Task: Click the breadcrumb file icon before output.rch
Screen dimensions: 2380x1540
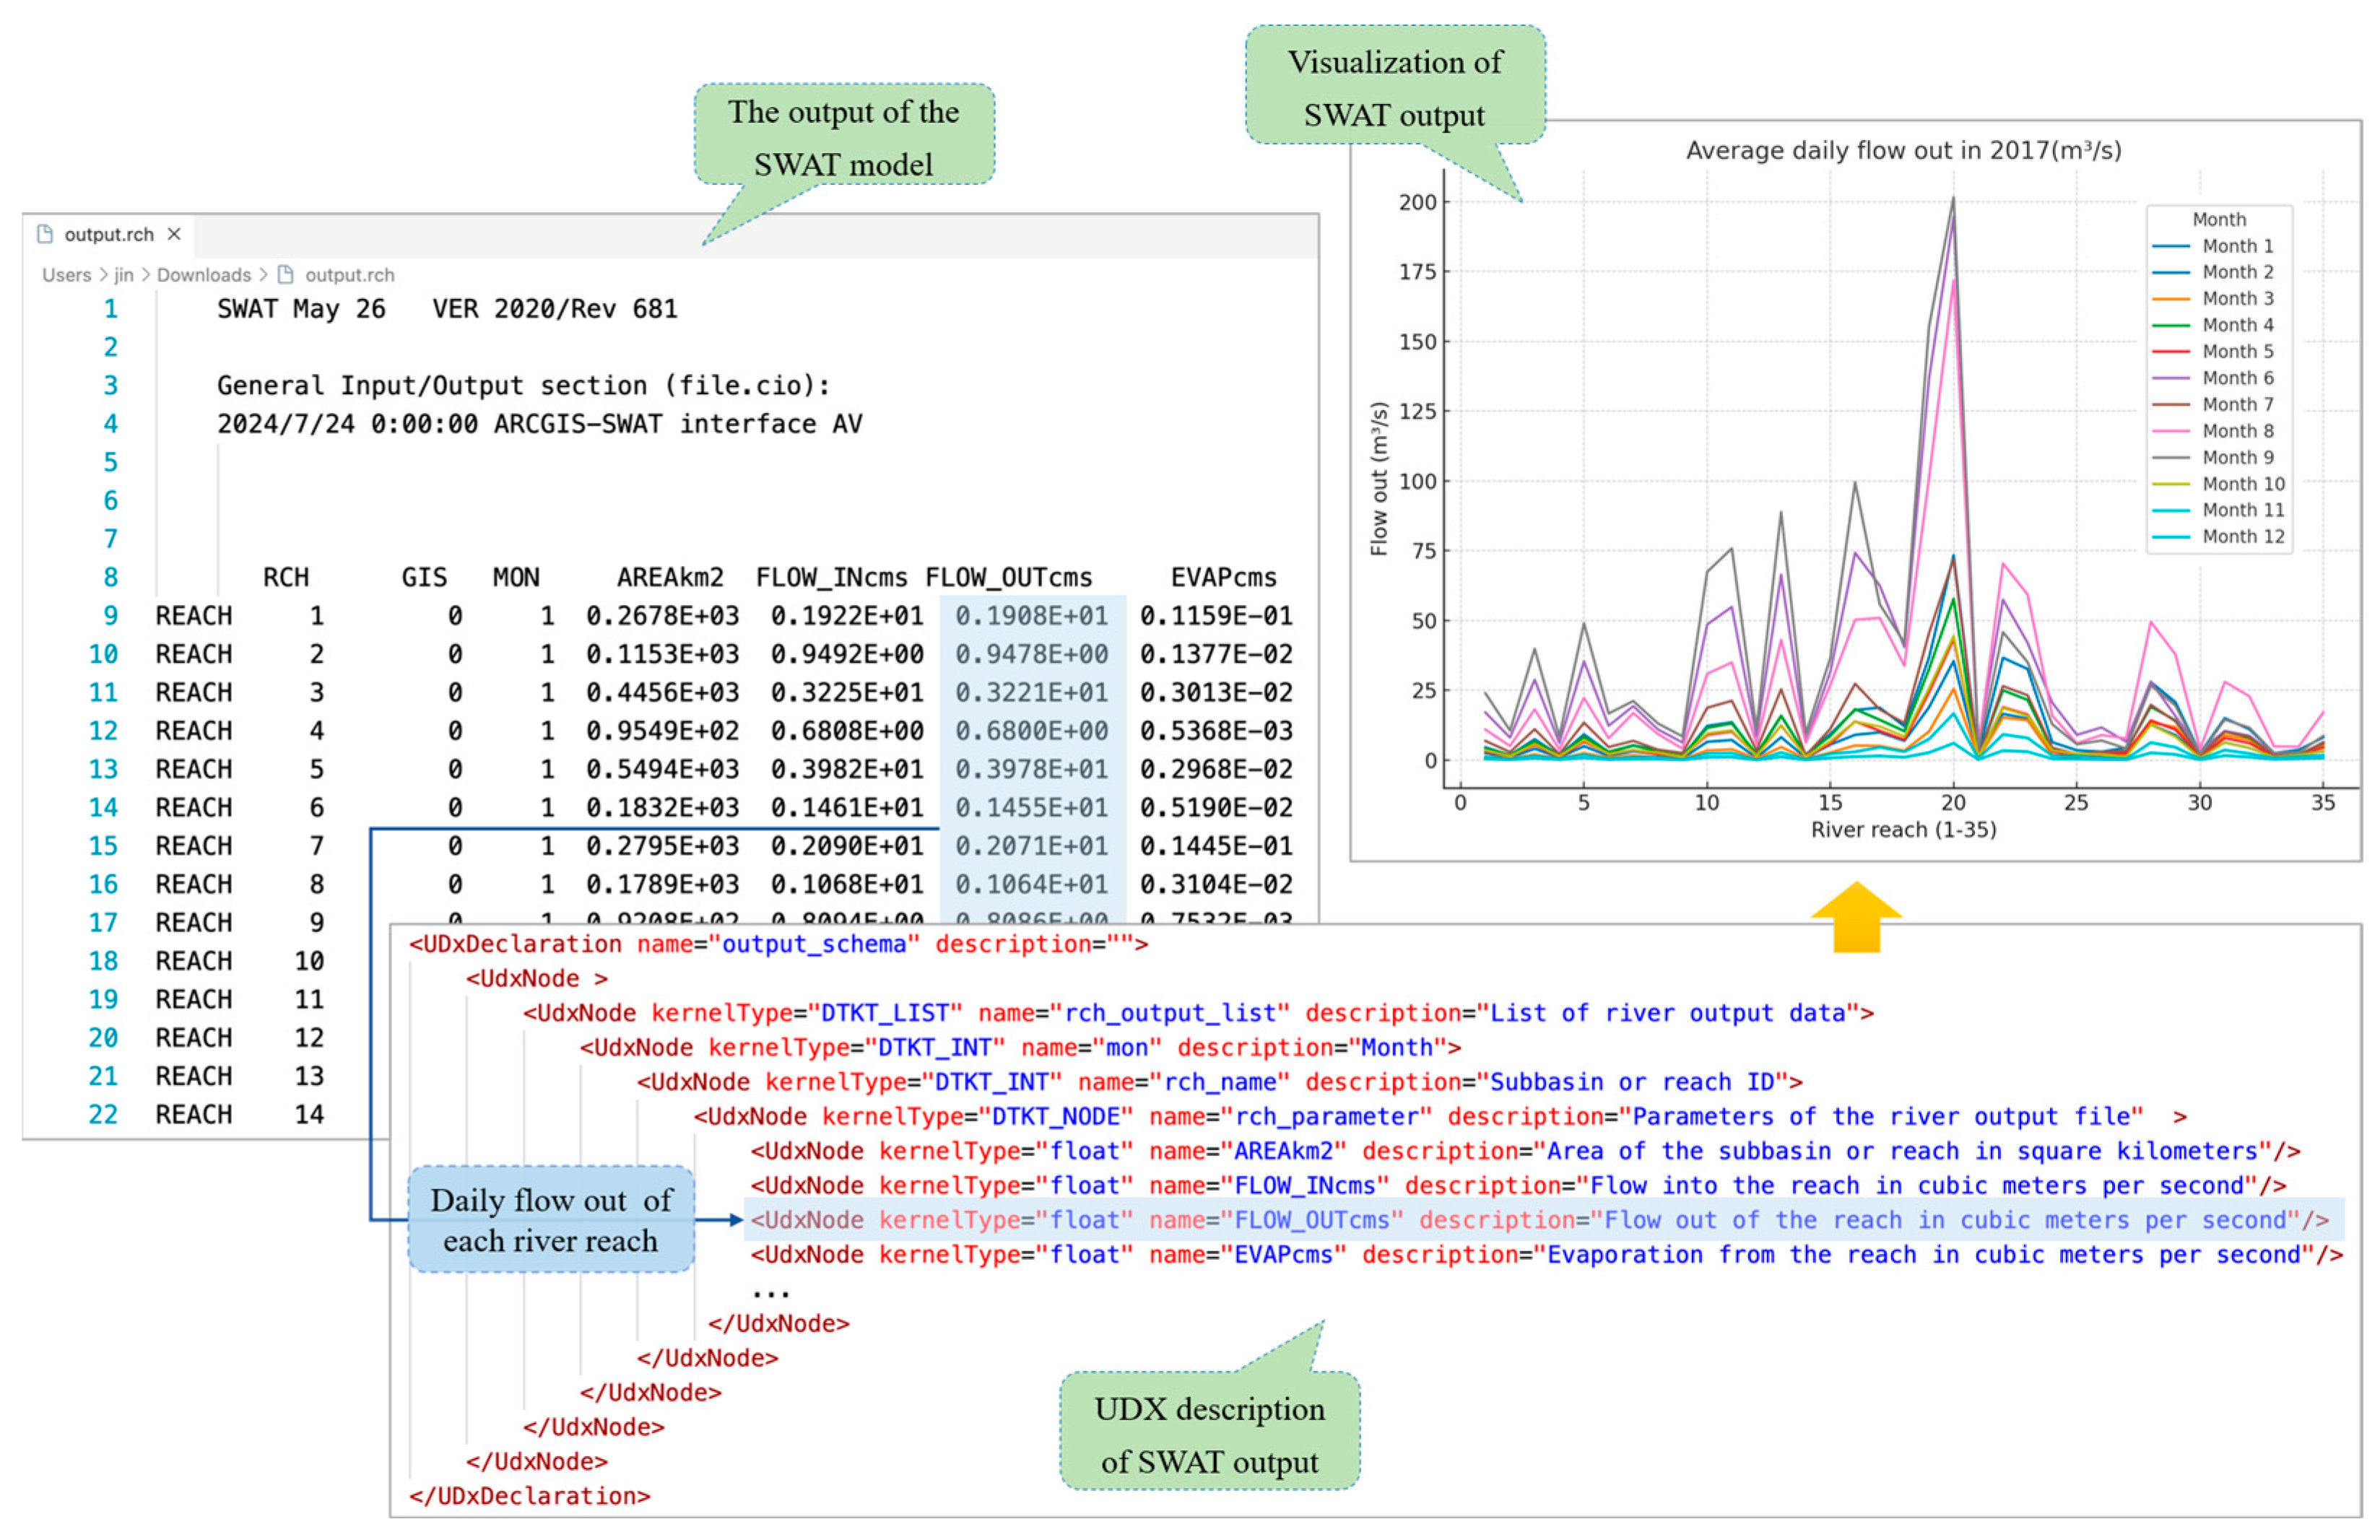Action: pyautogui.click(x=286, y=274)
